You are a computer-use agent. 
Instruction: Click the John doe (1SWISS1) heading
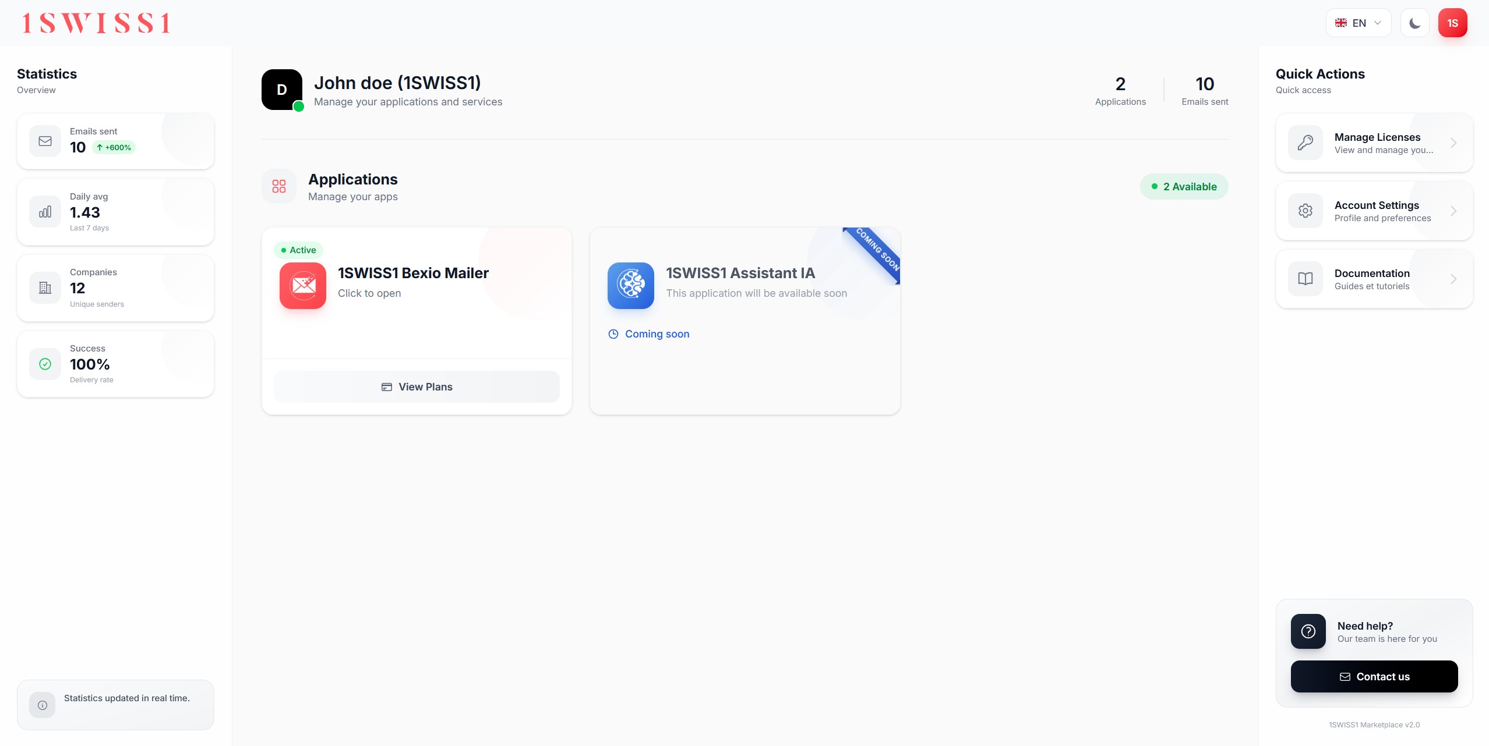[x=397, y=83]
